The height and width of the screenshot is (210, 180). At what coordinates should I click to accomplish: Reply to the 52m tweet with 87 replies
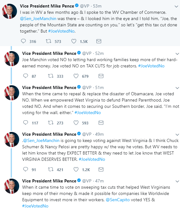click(x=25, y=76)
